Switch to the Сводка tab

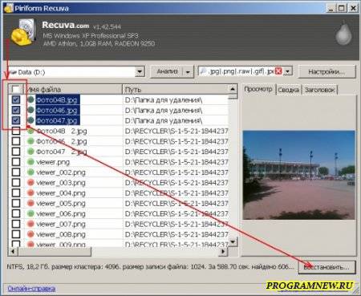(288, 90)
